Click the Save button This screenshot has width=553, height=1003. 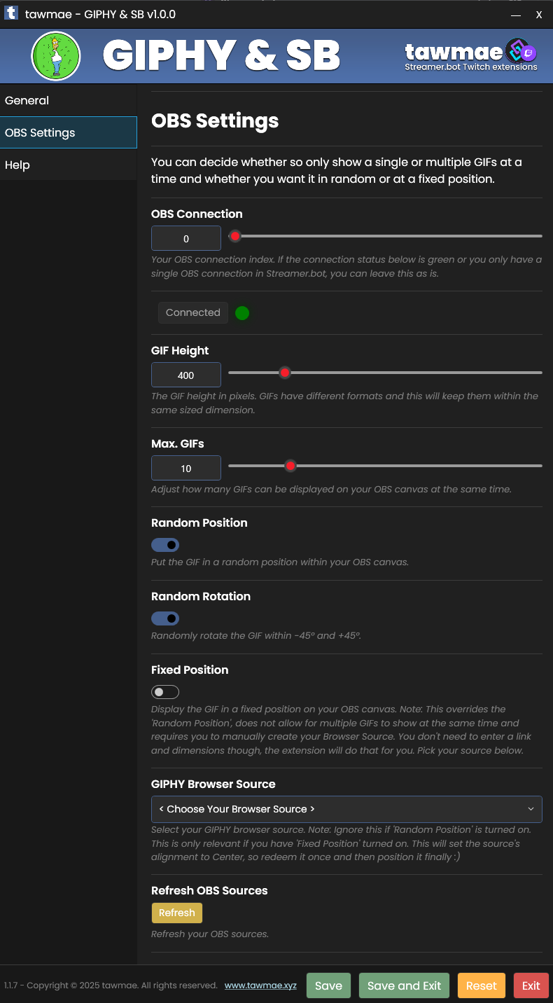pyautogui.click(x=328, y=985)
